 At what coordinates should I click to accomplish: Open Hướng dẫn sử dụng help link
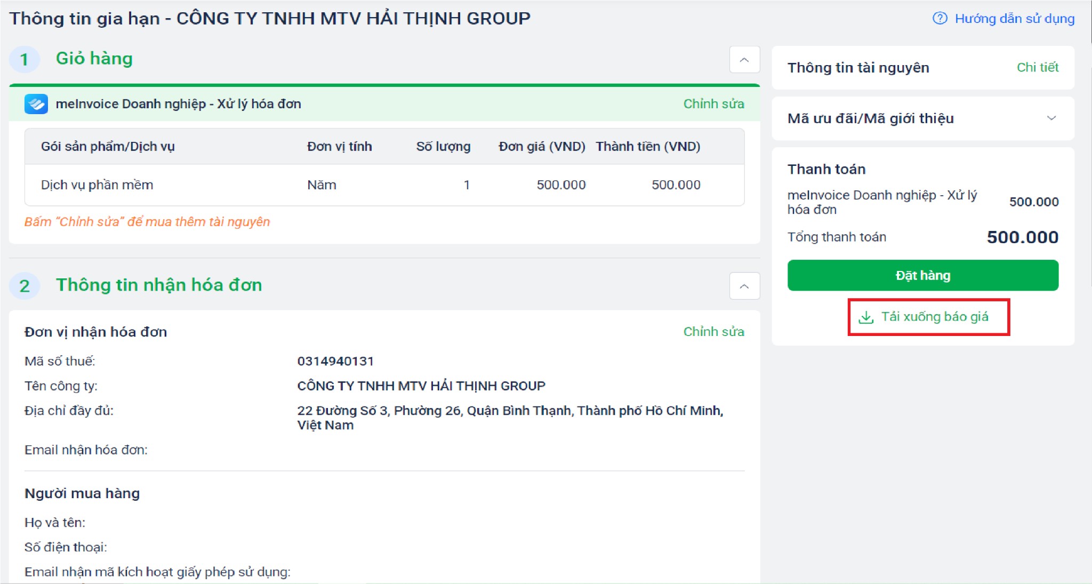tap(1014, 19)
